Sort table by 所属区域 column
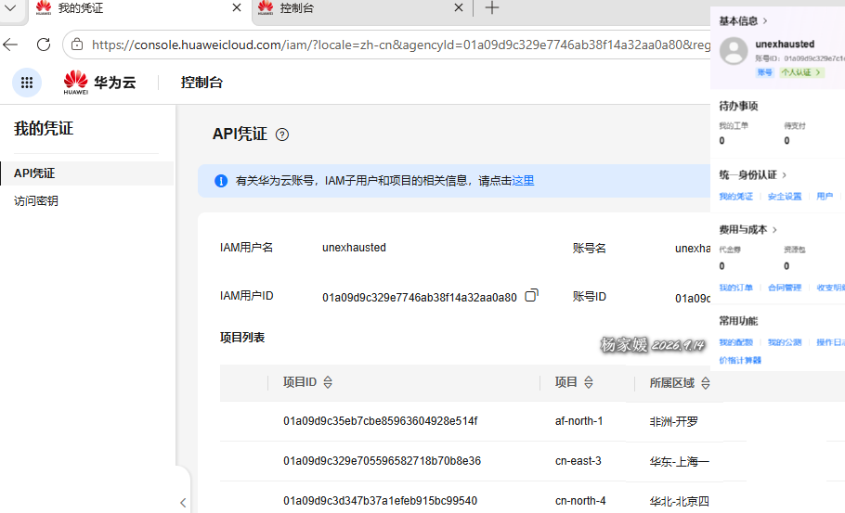This screenshot has width=845, height=513. click(706, 383)
